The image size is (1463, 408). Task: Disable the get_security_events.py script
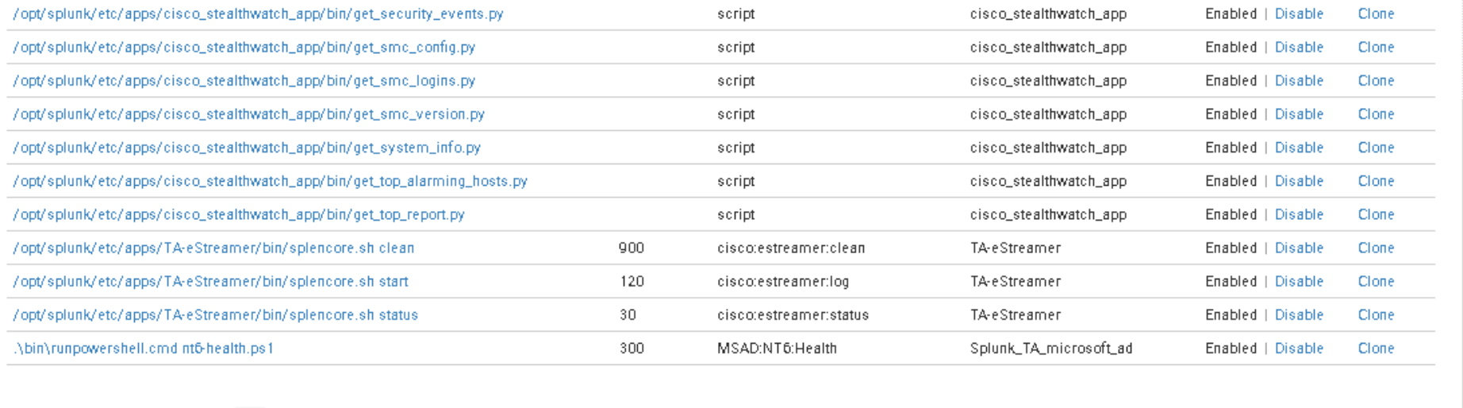(1299, 14)
